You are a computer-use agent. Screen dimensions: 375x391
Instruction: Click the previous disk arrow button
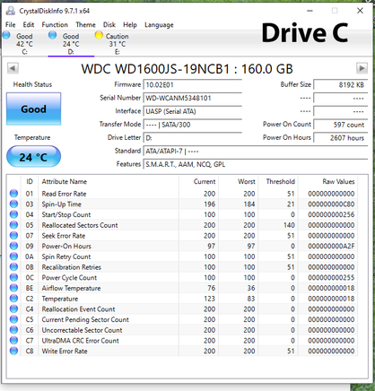[x=13, y=68]
